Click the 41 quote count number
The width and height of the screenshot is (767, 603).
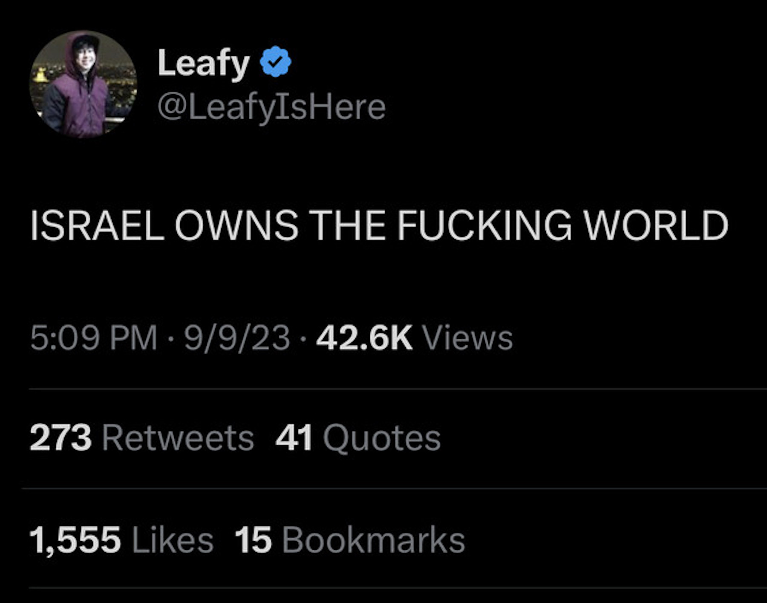coord(294,438)
